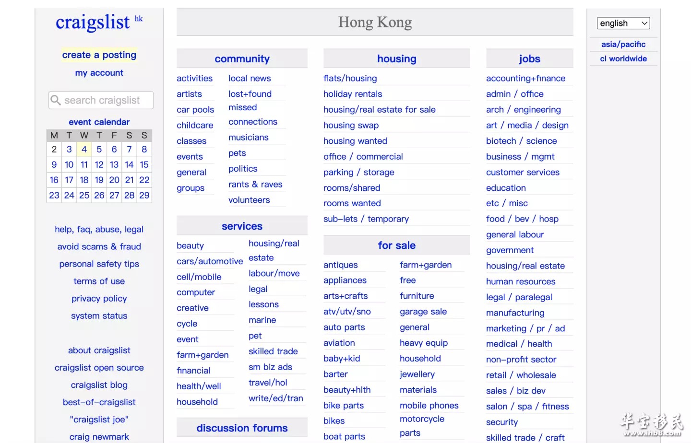View the privacy policy

tap(99, 298)
